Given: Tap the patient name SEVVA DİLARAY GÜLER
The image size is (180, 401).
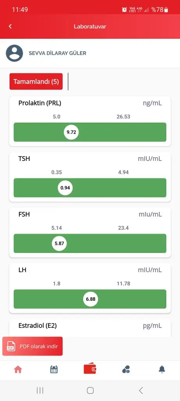Looking at the screenshot, I should coord(57,53).
